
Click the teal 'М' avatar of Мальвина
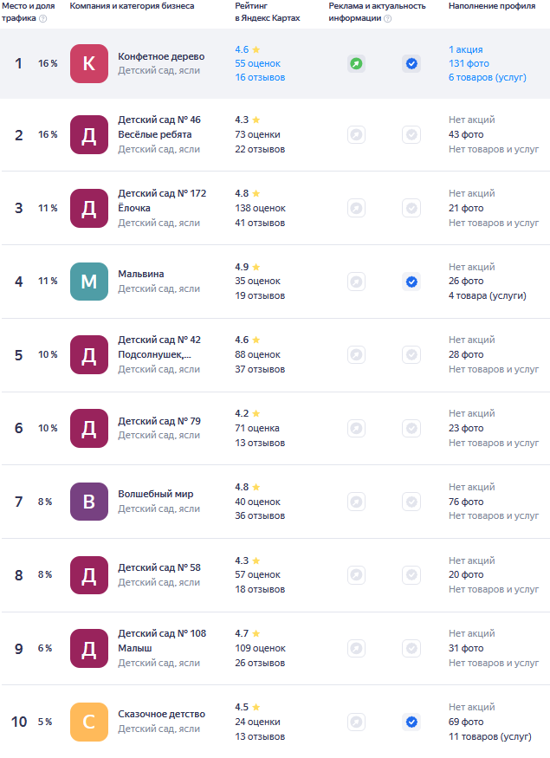pos(89,282)
